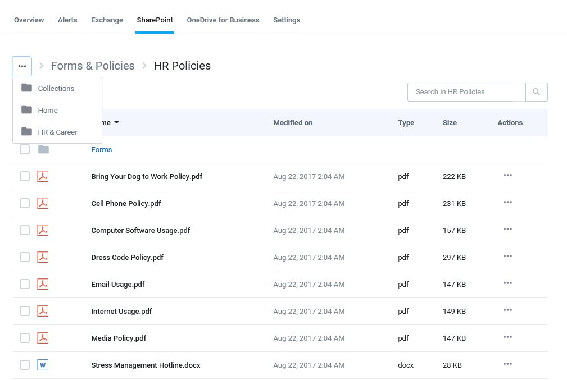
Task: Click HR Policies breadcrumb title
Action: tap(182, 66)
